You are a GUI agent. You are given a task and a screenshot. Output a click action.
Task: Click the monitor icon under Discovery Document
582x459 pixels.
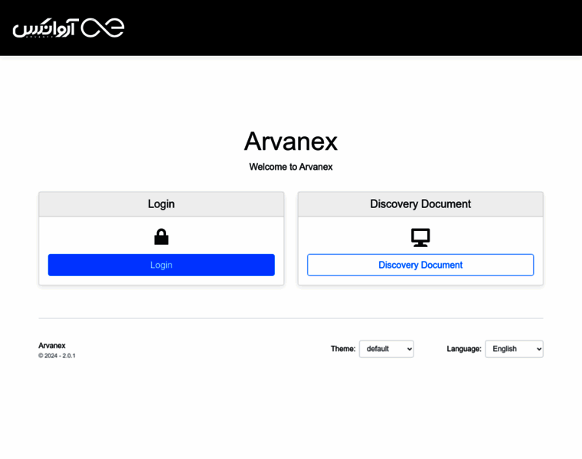tap(420, 237)
